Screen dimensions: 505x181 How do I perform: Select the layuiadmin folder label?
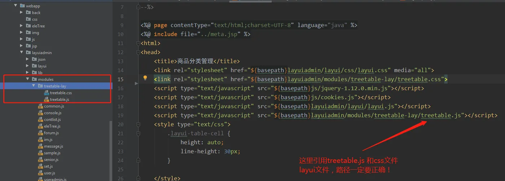point(42,53)
